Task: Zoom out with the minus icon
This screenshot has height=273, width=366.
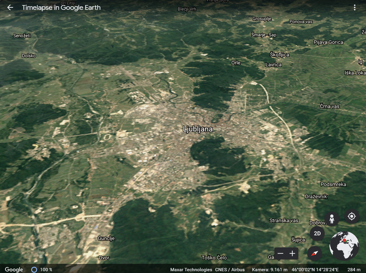Action: (280, 254)
